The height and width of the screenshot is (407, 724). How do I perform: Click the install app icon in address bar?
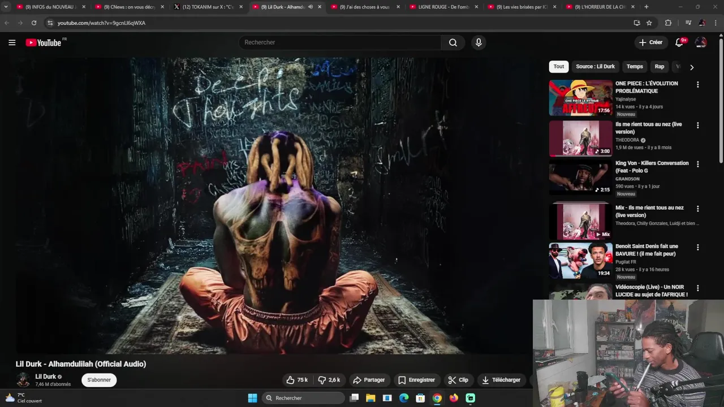[637, 23]
